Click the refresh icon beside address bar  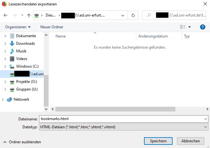click(x=133, y=15)
